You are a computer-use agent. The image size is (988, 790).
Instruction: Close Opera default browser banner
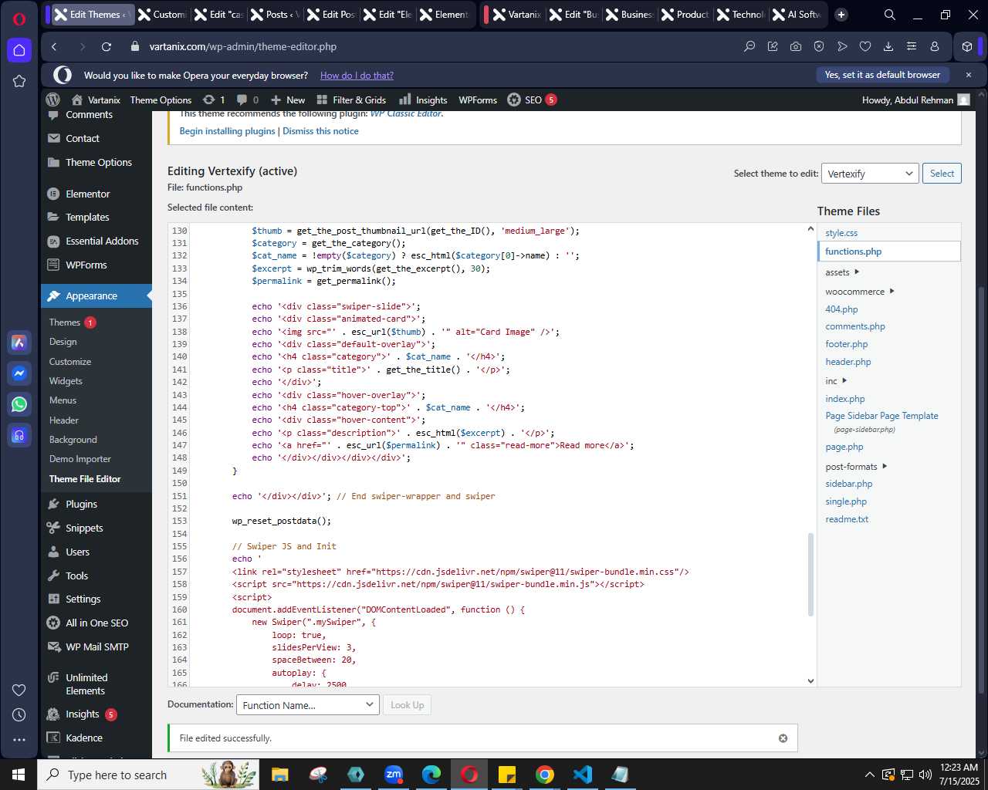pos(969,75)
